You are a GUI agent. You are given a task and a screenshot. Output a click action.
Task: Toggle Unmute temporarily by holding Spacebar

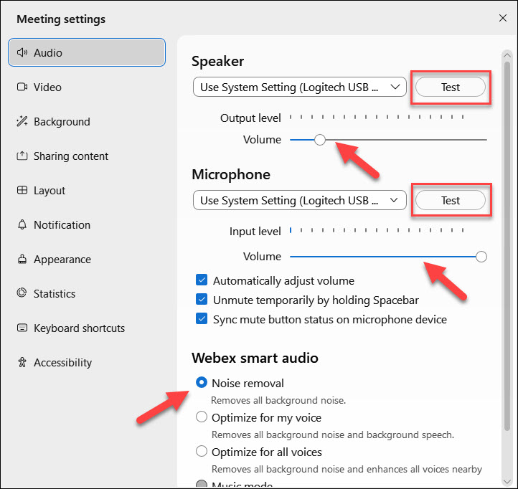point(202,300)
